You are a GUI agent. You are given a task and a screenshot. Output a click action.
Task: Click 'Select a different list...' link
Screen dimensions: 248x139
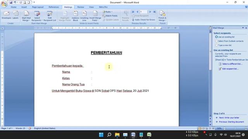[232, 64]
